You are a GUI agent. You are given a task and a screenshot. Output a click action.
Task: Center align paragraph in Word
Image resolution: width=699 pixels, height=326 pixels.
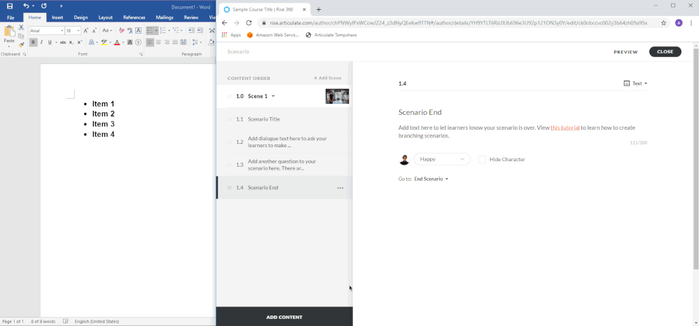pyautogui.click(x=158, y=42)
